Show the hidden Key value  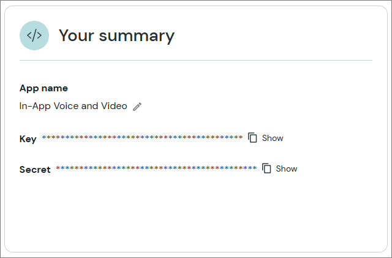point(273,138)
